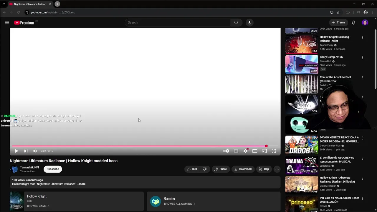
Task: Open the player settings gear
Action: tap(245, 151)
